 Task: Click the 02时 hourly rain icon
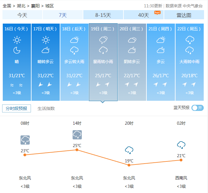coord(181,145)
